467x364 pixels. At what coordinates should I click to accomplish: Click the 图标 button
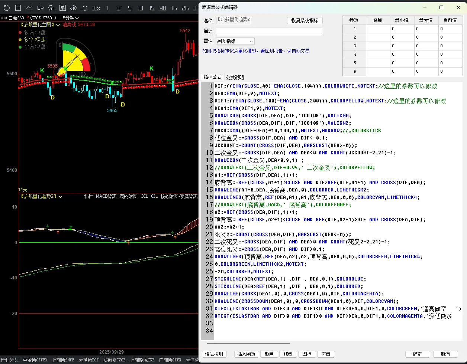pyautogui.click(x=307, y=354)
